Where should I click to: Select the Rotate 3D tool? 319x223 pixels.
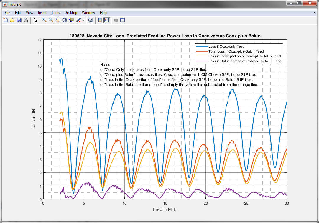coord(65,20)
